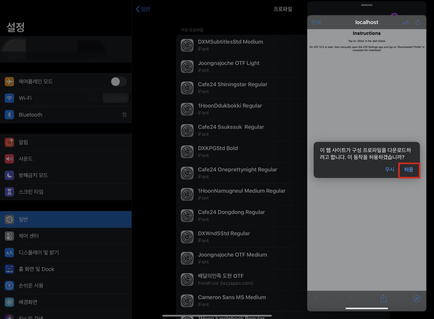Click profile gear icon beside DXWndSStd Regular
The height and width of the screenshot is (319, 434).
tap(187, 237)
